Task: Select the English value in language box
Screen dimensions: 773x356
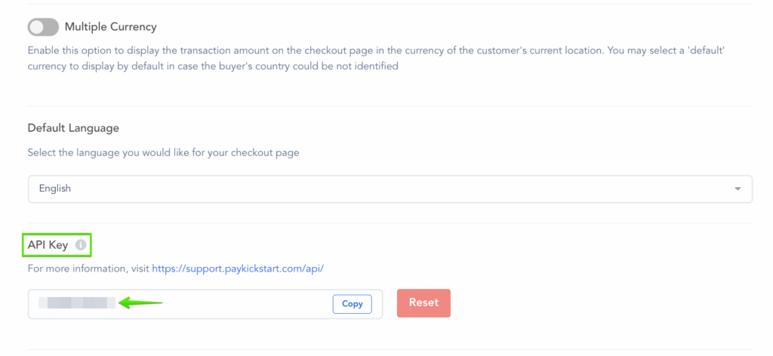Action: (x=55, y=189)
